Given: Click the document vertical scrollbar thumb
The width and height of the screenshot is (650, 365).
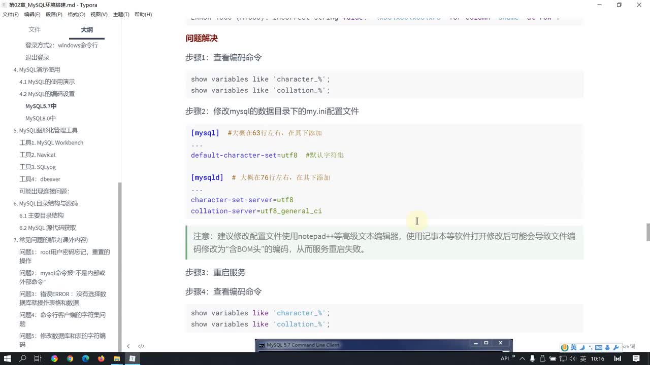Looking at the screenshot, I should click(647, 232).
